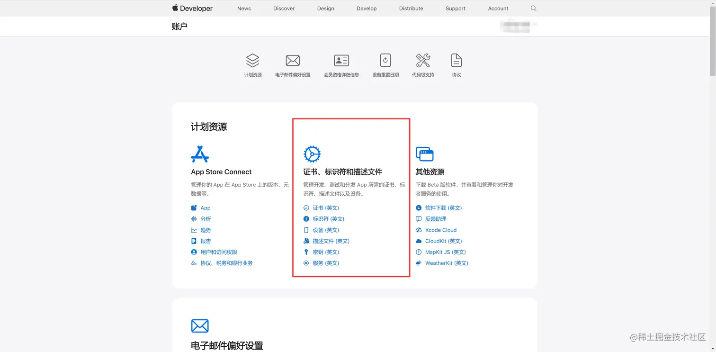
Task: Open the Design menu item
Action: 326,9
